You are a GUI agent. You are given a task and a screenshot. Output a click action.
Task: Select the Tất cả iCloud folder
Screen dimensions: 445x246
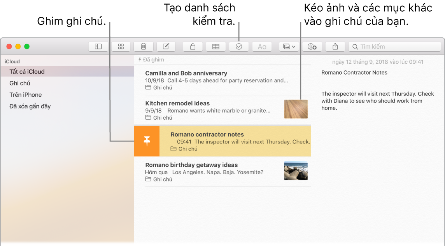tap(27, 72)
